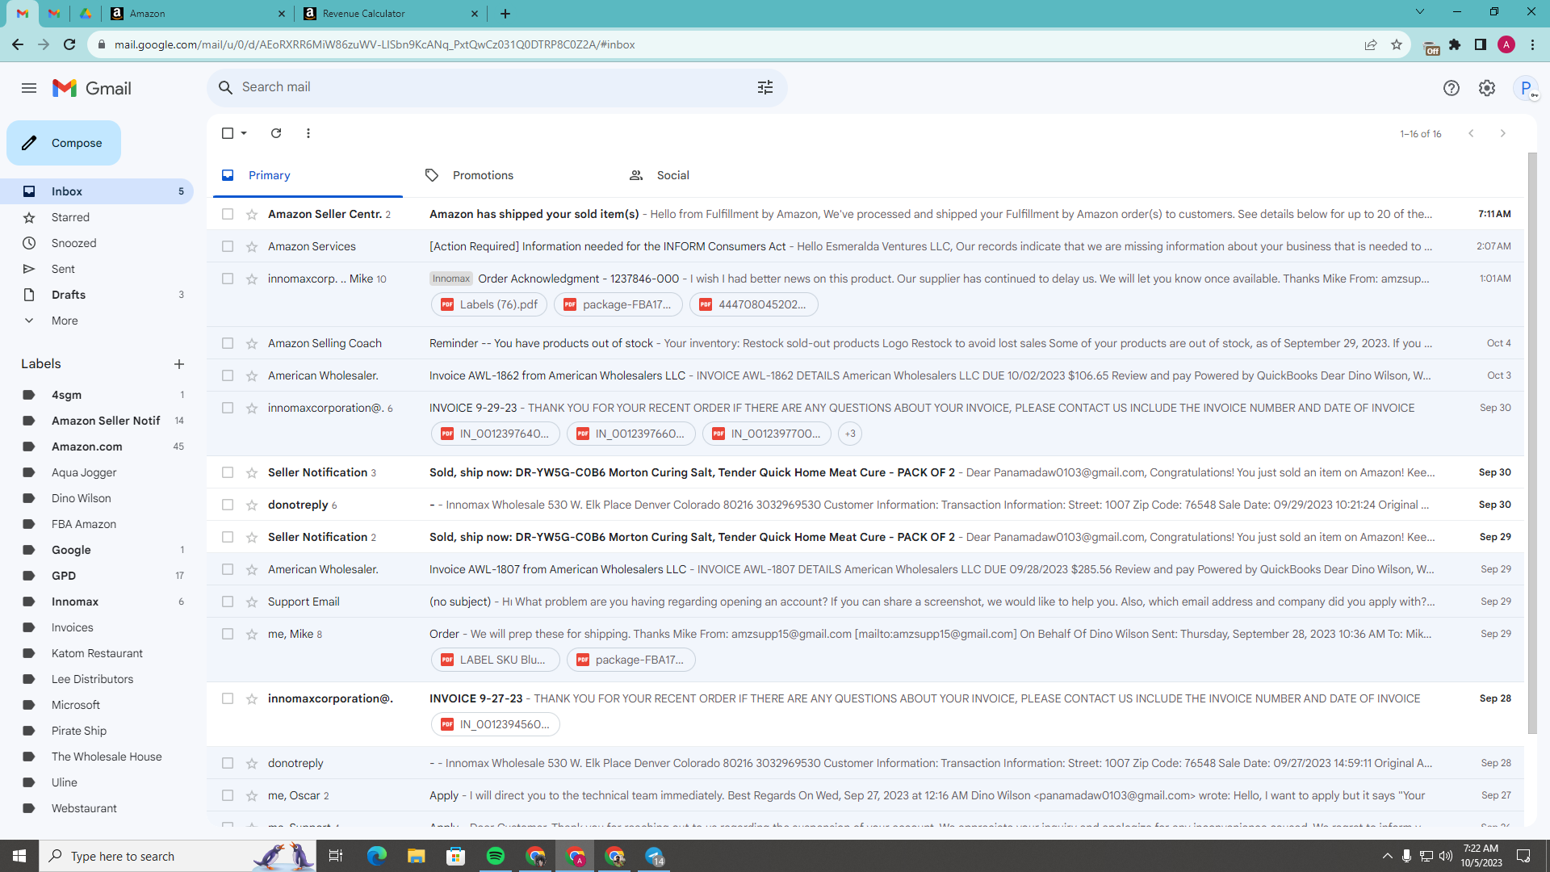Viewport: 1550px width, 872px height.
Task: Open the Labels (76).pdf attachment
Action: (489, 304)
